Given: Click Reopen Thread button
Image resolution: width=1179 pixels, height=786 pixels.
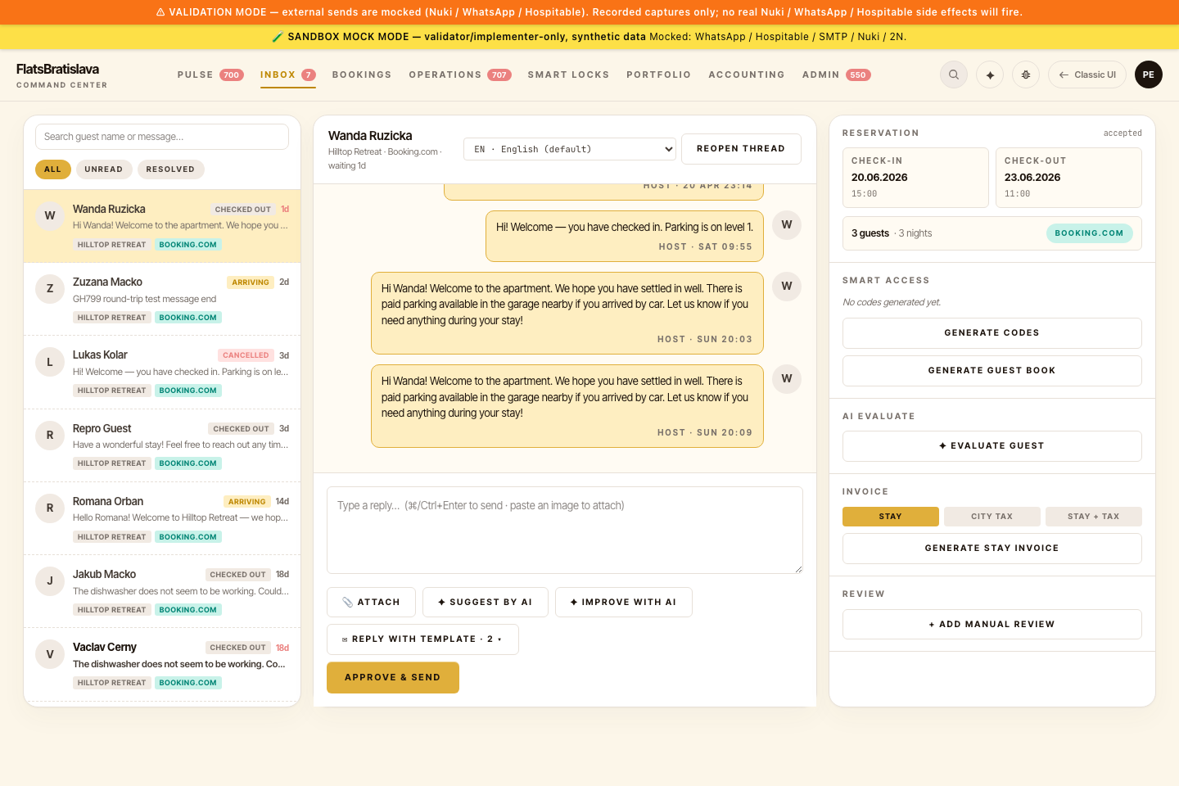Looking at the screenshot, I should click(x=741, y=149).
